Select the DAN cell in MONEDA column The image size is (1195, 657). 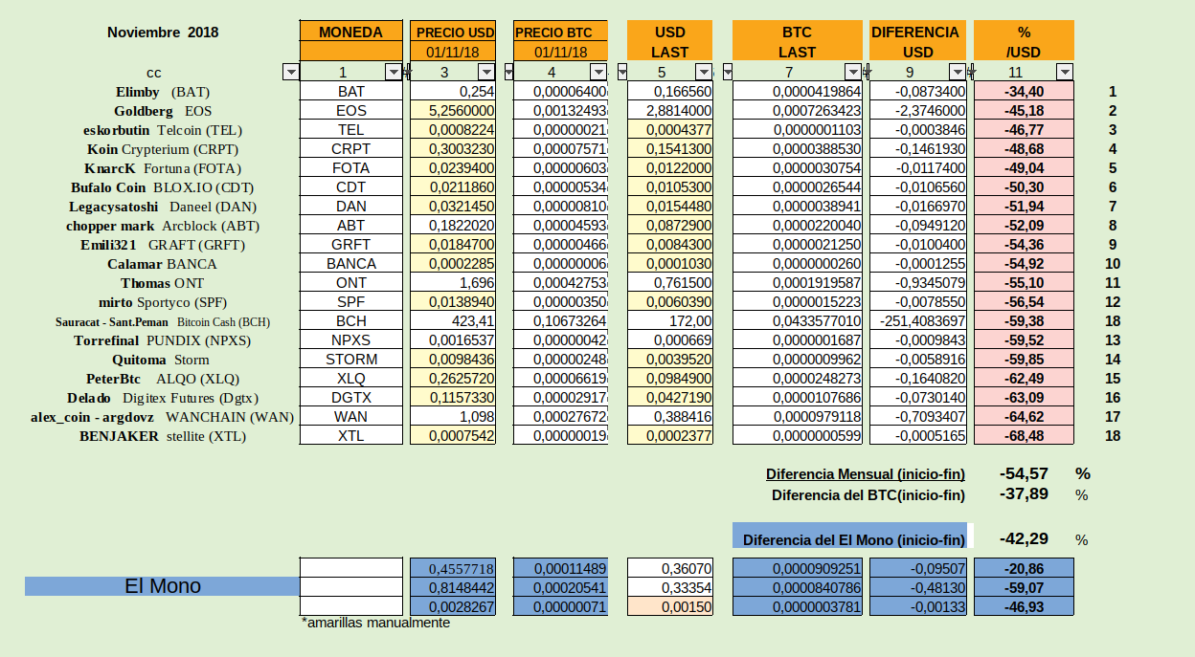[351, 206]
